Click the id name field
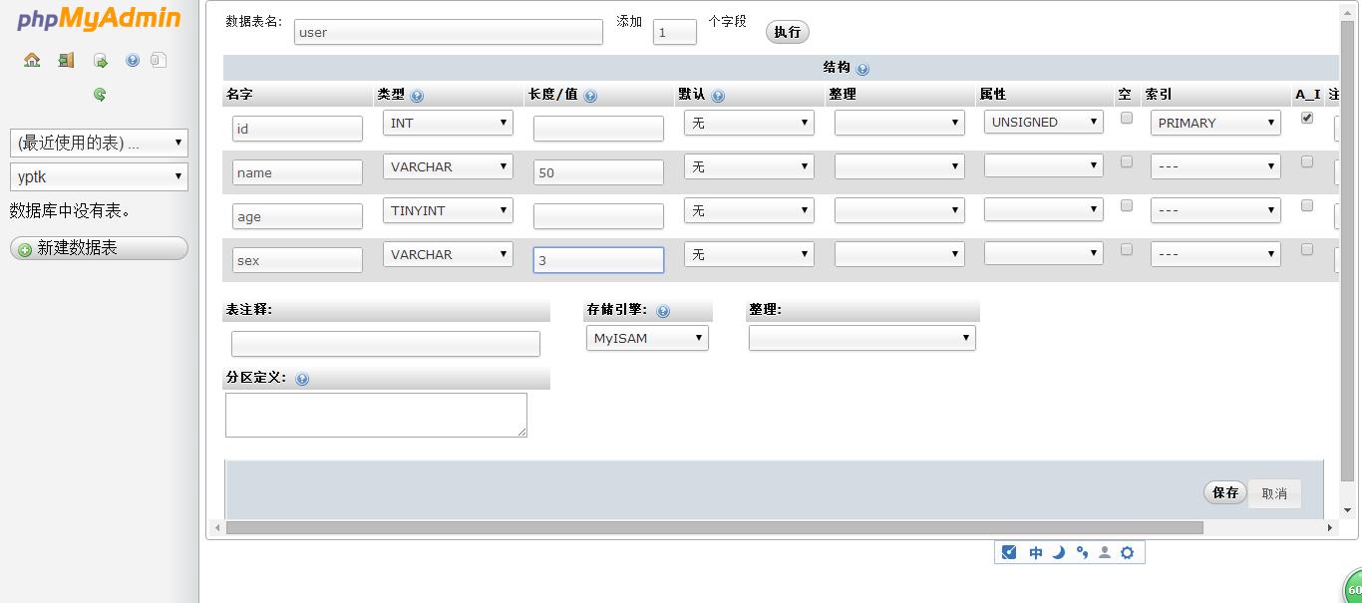 tap(297, 129)
